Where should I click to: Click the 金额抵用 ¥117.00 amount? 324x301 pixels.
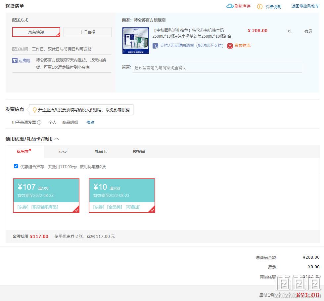[x=39, y=237]
